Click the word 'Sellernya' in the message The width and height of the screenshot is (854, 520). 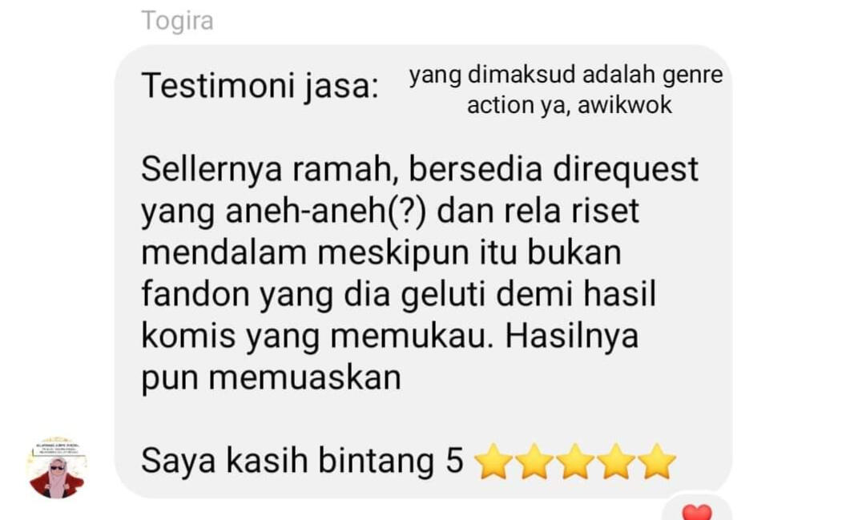coord(211,170)
